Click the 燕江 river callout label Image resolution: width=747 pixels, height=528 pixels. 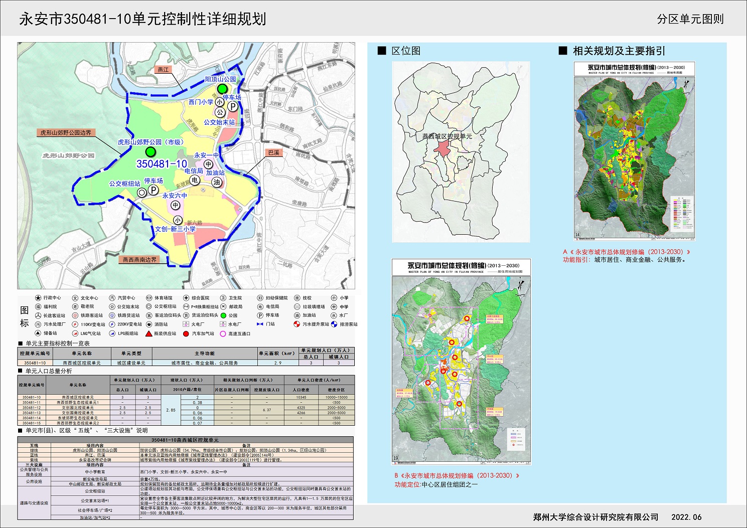164,70
